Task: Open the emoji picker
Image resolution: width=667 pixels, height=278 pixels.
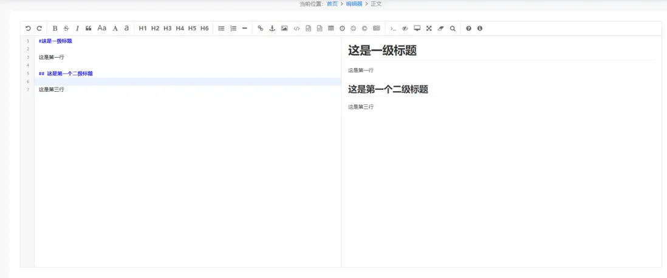Action: pos(353,29)
